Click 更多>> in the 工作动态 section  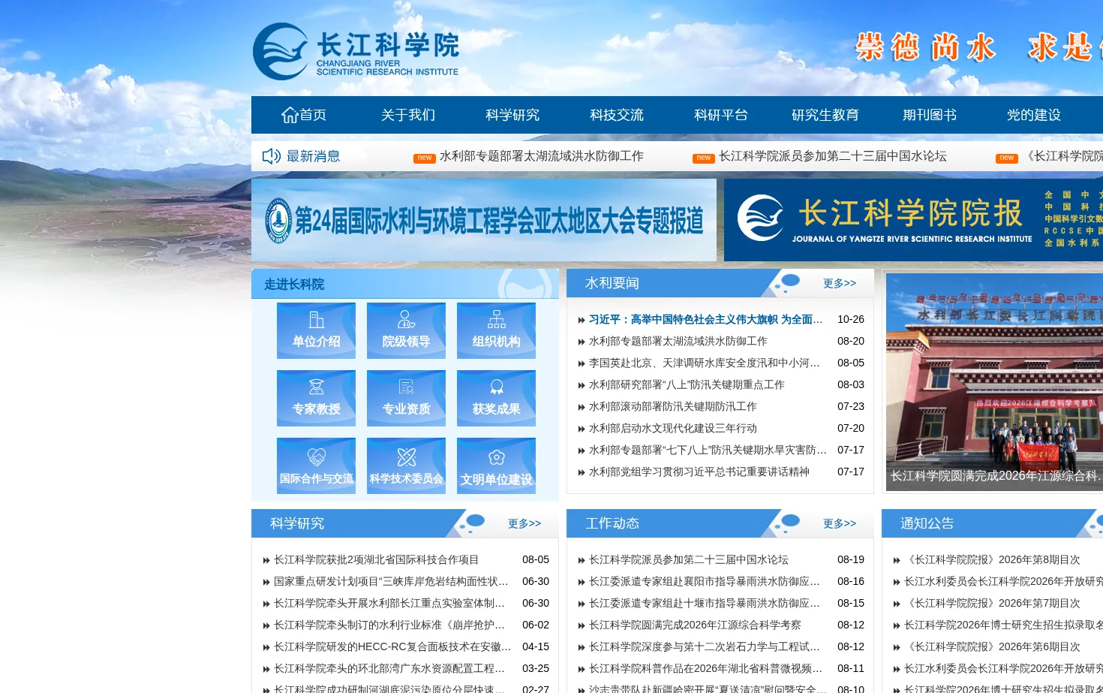(x=839, y=523)
